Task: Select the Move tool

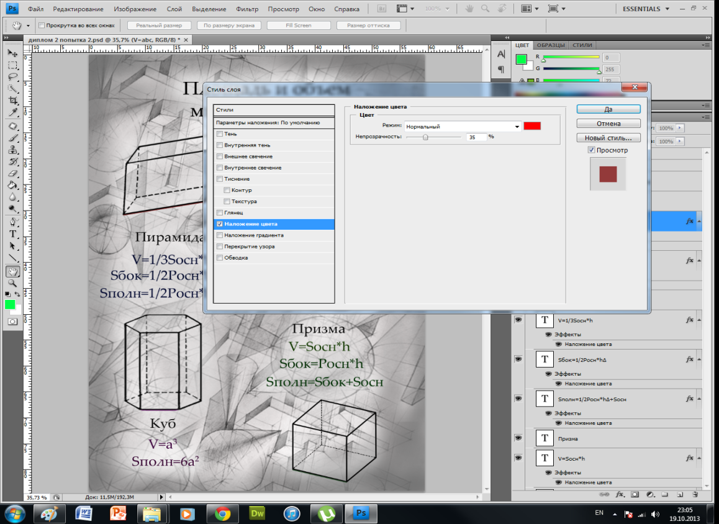Action: pyautogui.click(x=12, y=53)
